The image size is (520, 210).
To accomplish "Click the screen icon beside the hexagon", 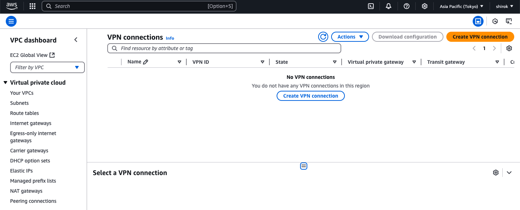I will pyautogui.click(x=509, y=21).
